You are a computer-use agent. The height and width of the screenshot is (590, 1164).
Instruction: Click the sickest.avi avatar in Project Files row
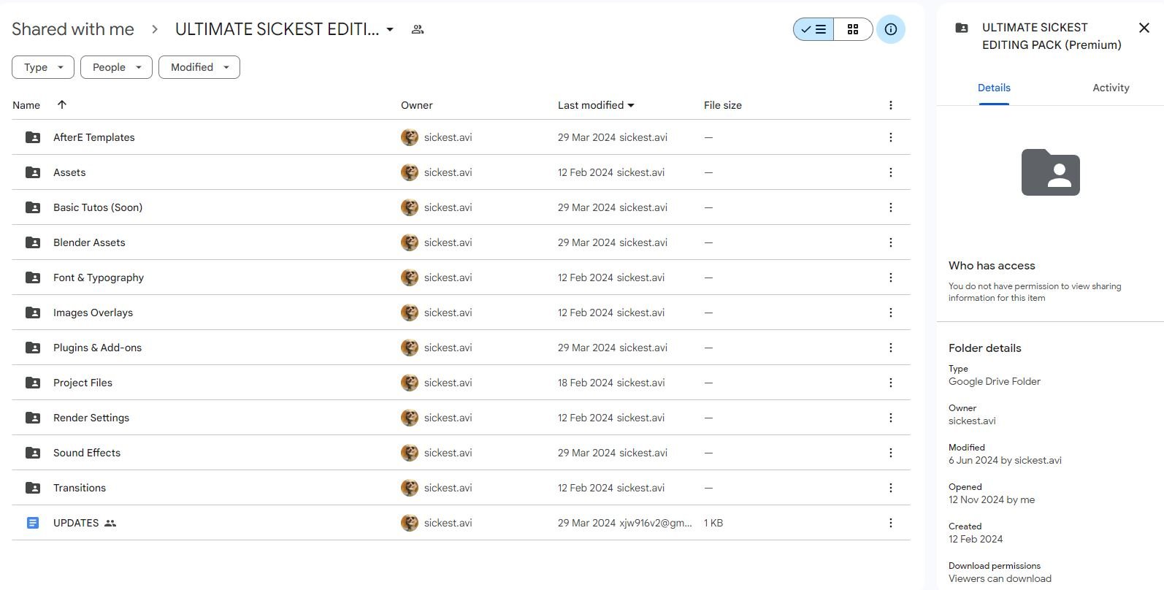410,383
